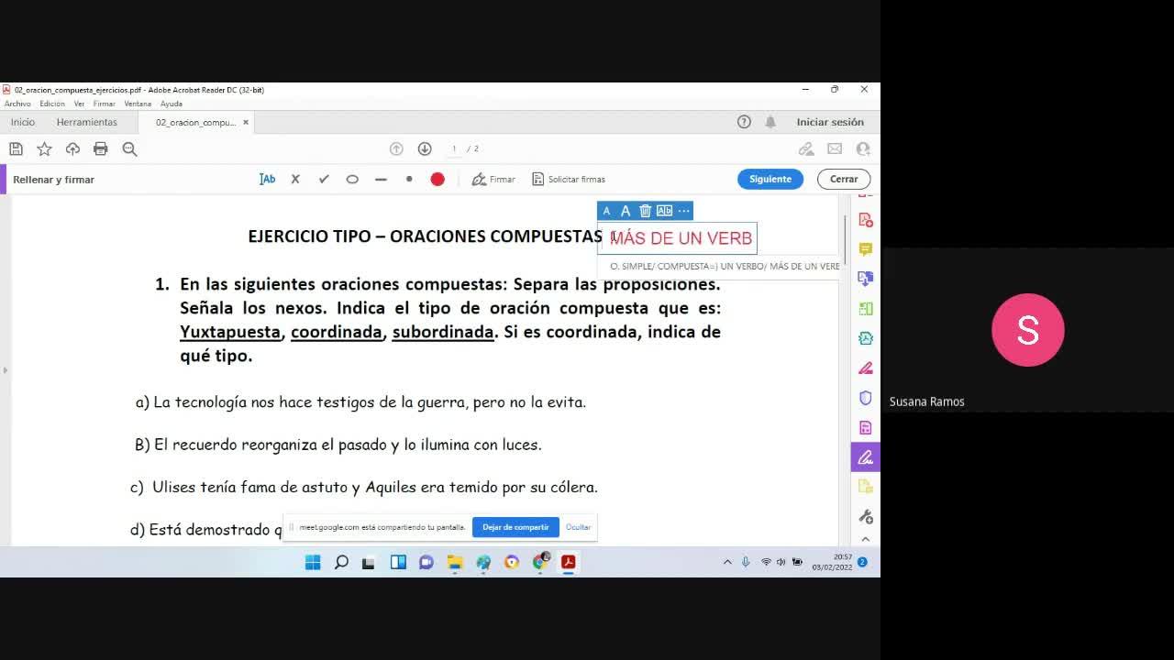1174x660 pixels.
Task: Switch to the Inicio tab
Action: coord(23,122)
